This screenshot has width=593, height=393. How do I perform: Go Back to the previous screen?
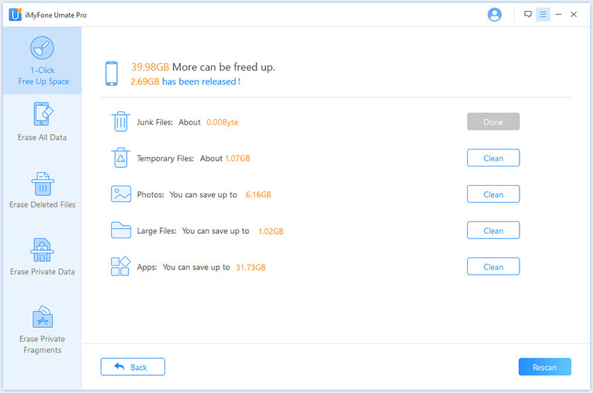133,367
